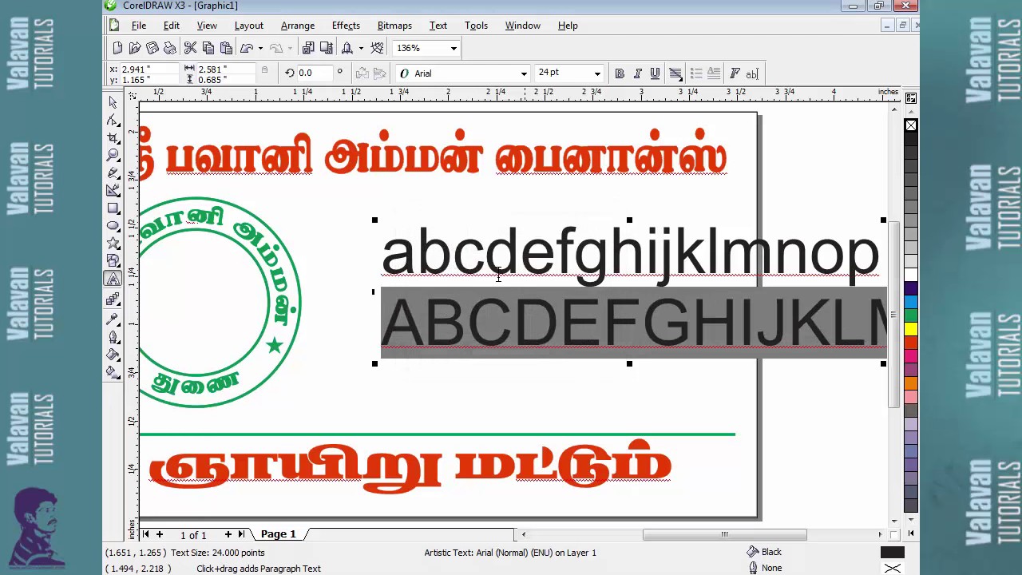Save the current document
The height and width of the screenshot is (575, 1022).
pos(153,48)
